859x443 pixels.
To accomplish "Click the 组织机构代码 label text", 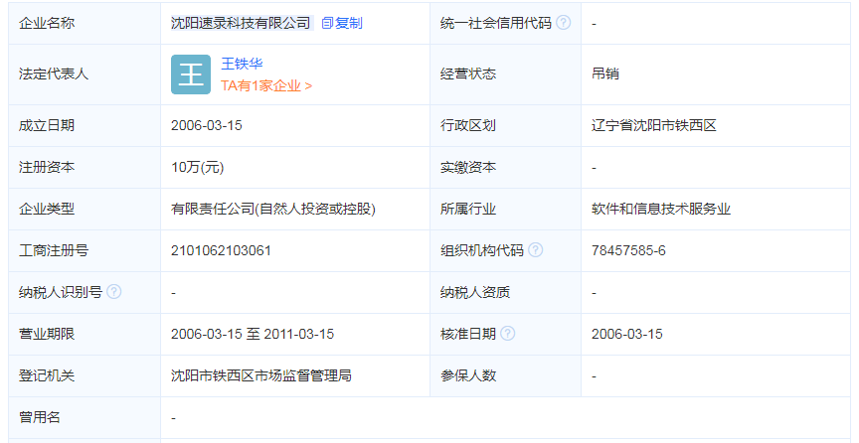I will pos(482,250).
